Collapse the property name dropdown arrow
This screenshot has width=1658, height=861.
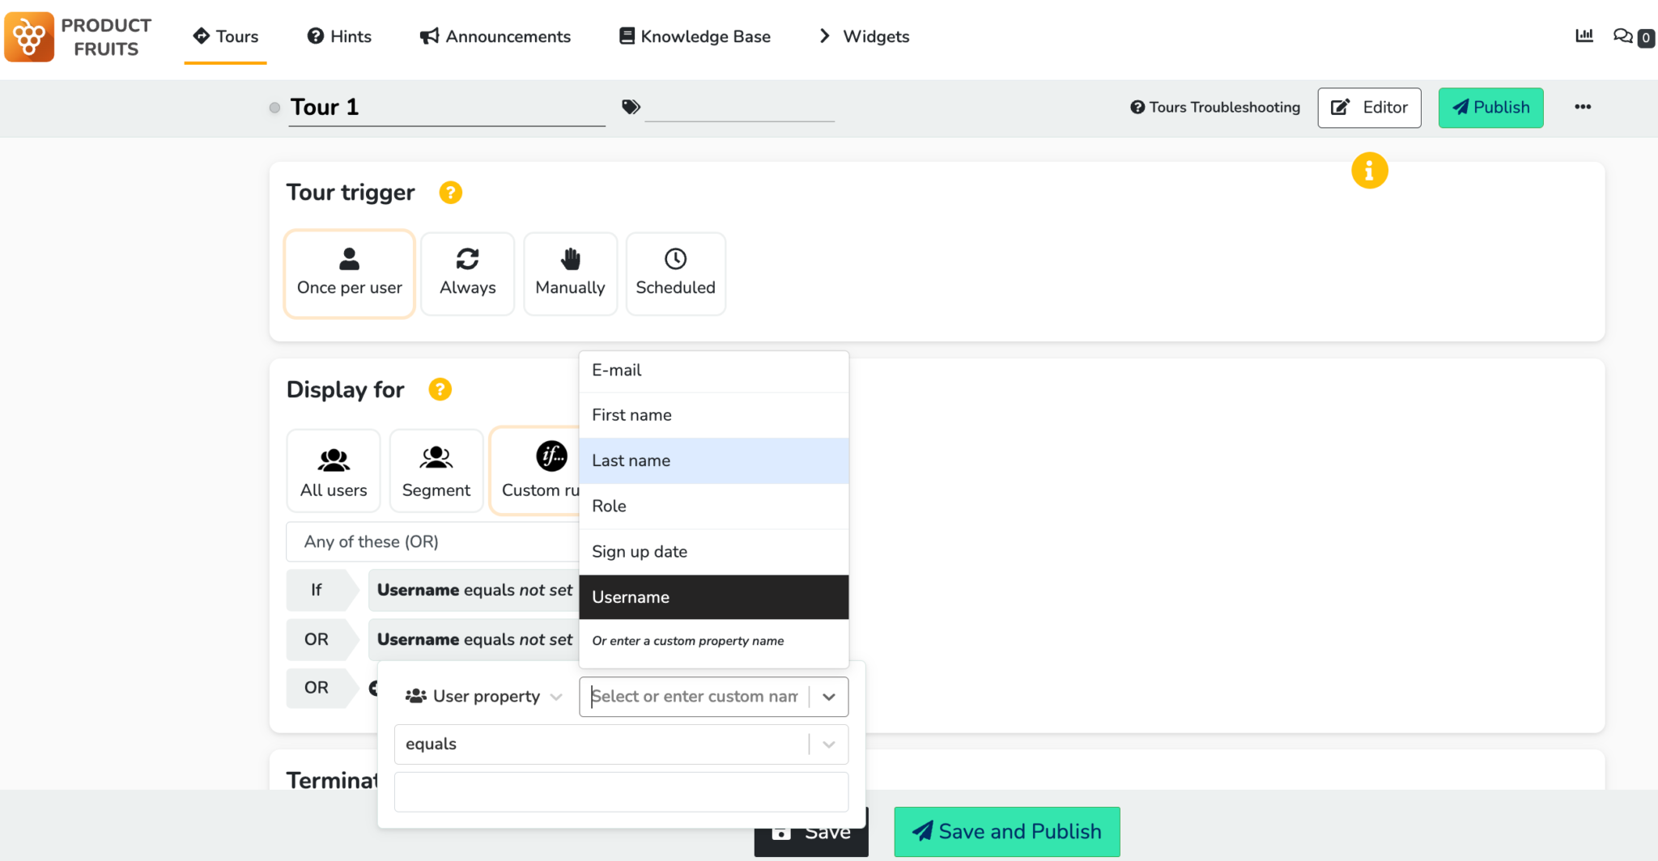coord(829,697)
